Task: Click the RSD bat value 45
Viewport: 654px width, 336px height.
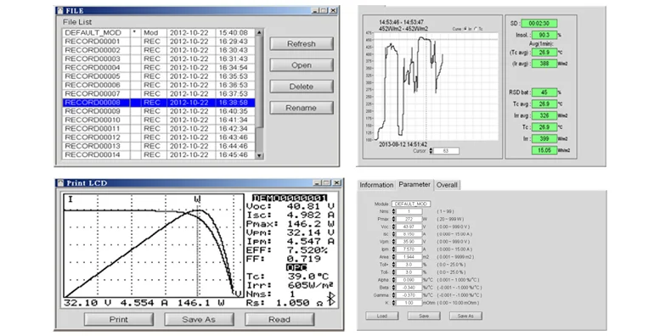Action: tap(544, 92)
